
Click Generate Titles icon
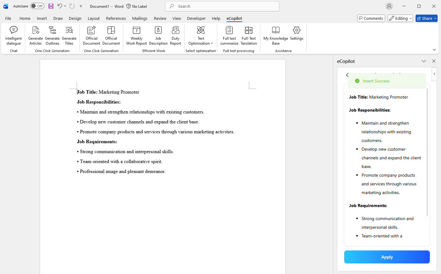[69, 36]
